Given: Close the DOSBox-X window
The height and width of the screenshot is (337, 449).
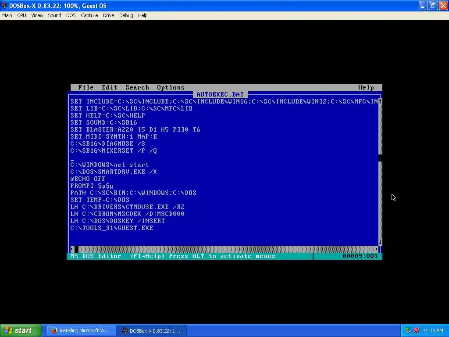Looking at the screenshot, I should pyautogui.click(x=443, y=5).
